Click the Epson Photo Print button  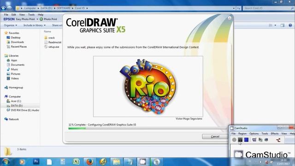(48, 19)
